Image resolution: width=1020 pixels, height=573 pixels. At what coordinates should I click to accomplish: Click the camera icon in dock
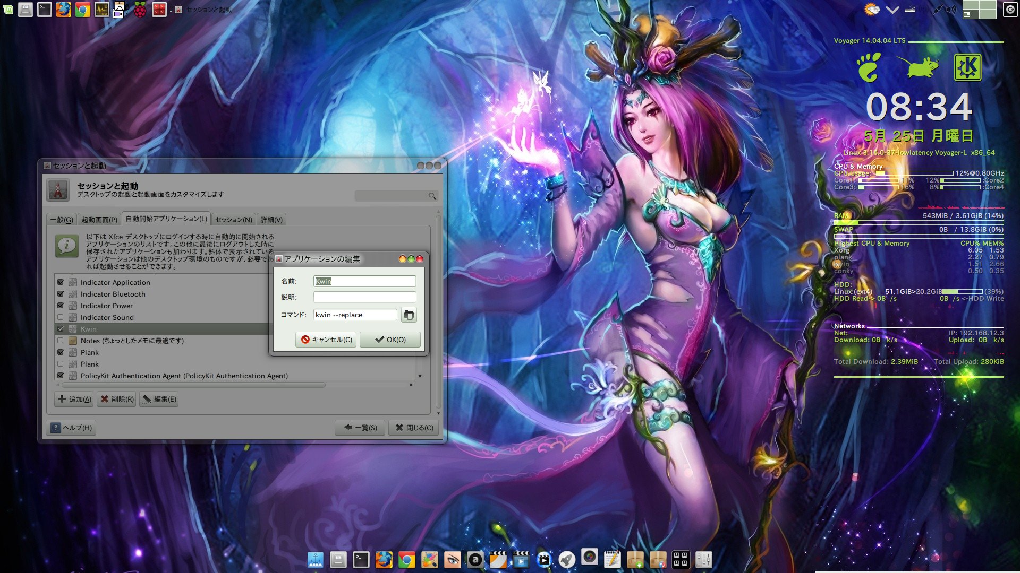[x=589, y=558]
